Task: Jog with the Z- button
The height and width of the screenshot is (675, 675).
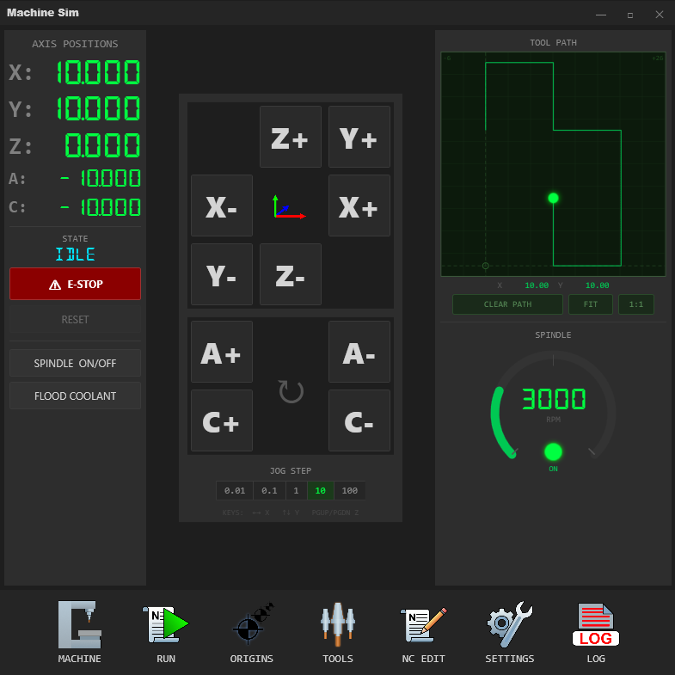Action: (x=291, y=274)
